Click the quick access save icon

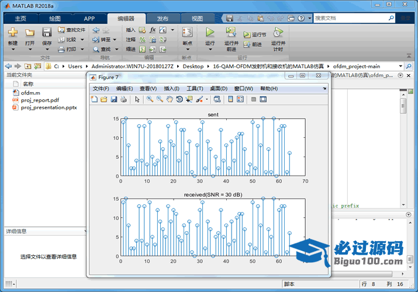tap(230, 18)
